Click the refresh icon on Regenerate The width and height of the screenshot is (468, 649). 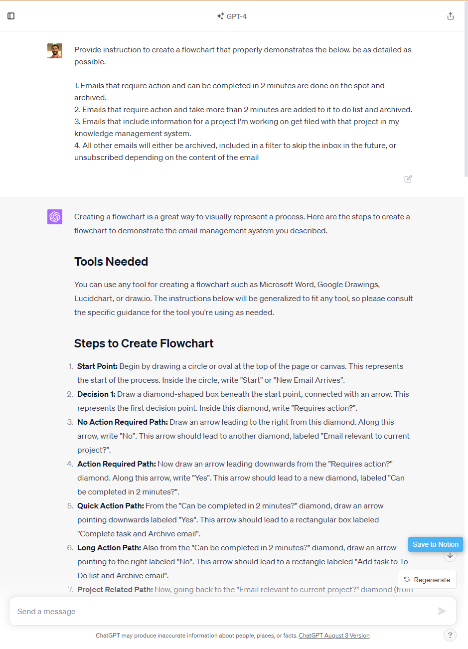click(x=407, y=579)
